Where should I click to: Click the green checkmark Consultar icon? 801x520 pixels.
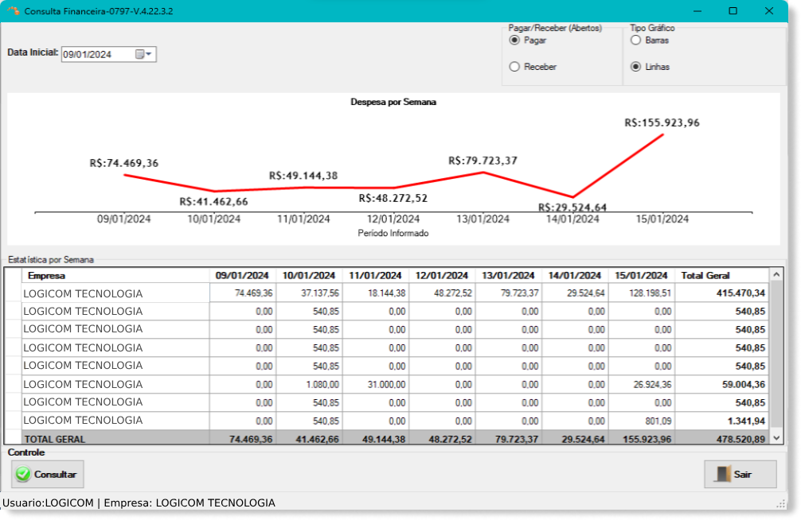point(23,475)
